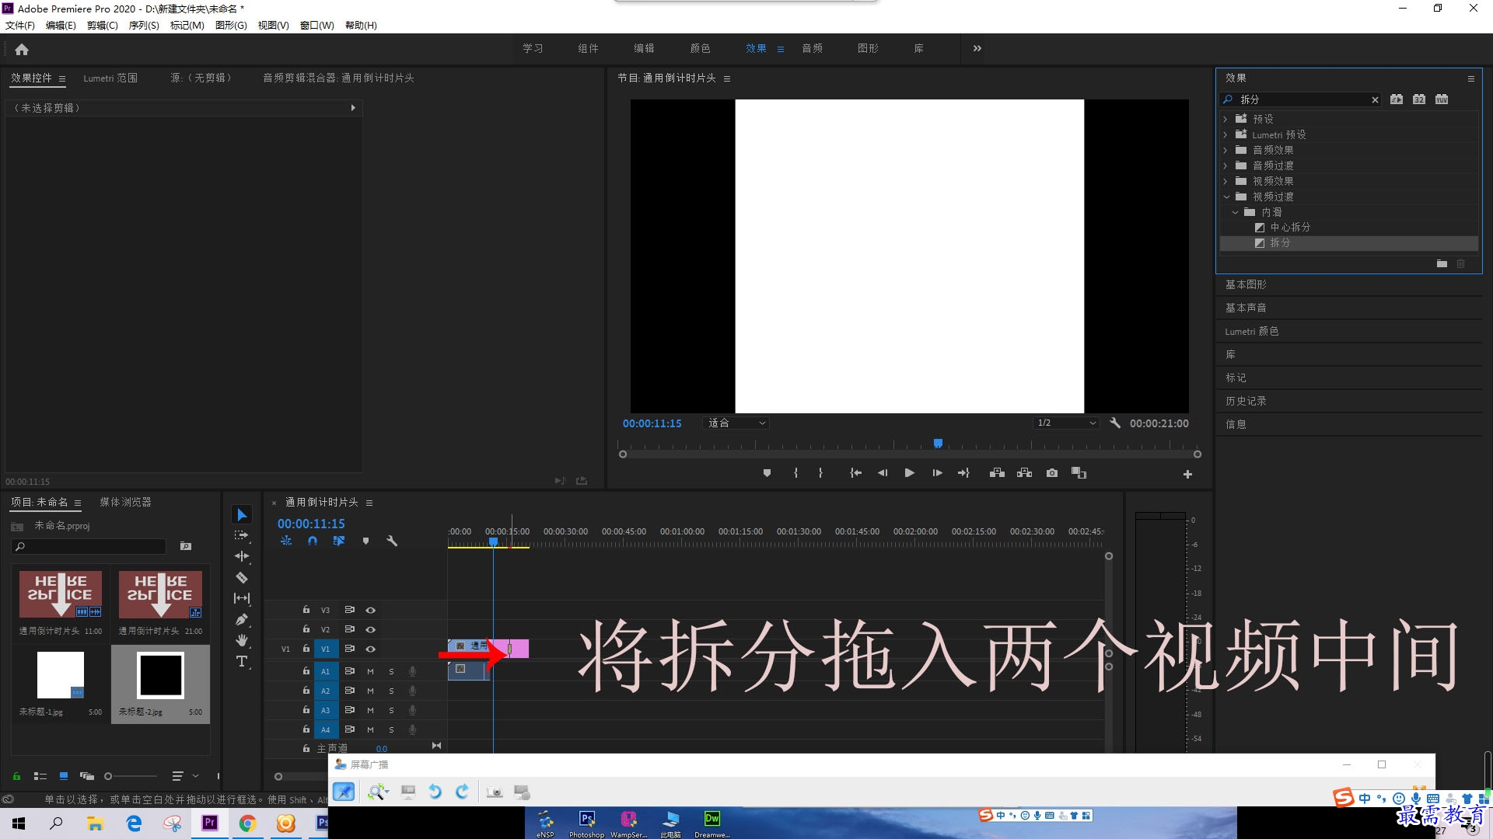The width and height of the screenshot is (1493, 839).
Task: Select the Slip tool
Action: click(242, 598)
